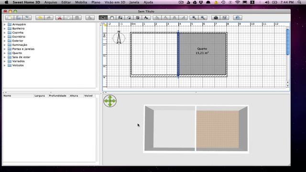The width and height of the screenshot is (306, 172).
Task: Click the Wi-Fi status icon
Action: [237, 2]
